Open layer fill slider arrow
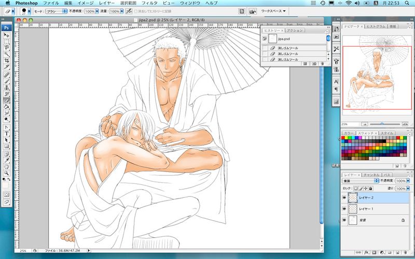The image size is (415, 259). [408, 189]
